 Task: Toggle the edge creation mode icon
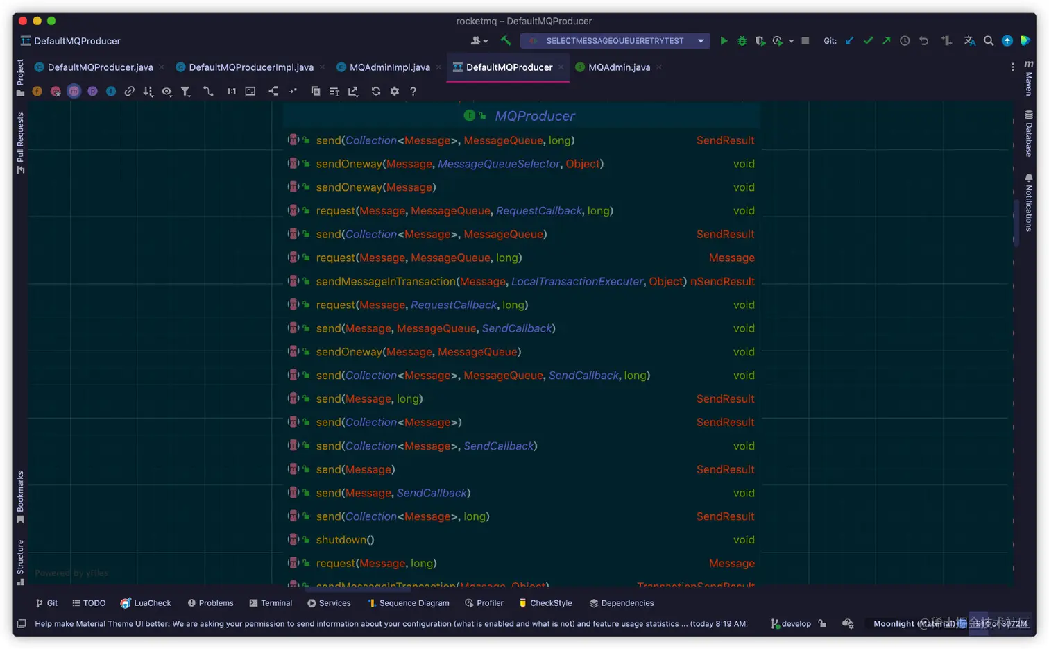[208, 91]
